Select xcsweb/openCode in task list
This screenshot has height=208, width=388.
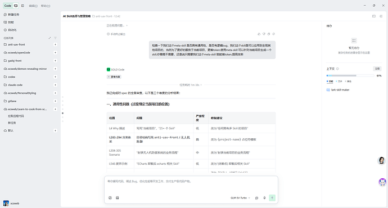point(17,53)
